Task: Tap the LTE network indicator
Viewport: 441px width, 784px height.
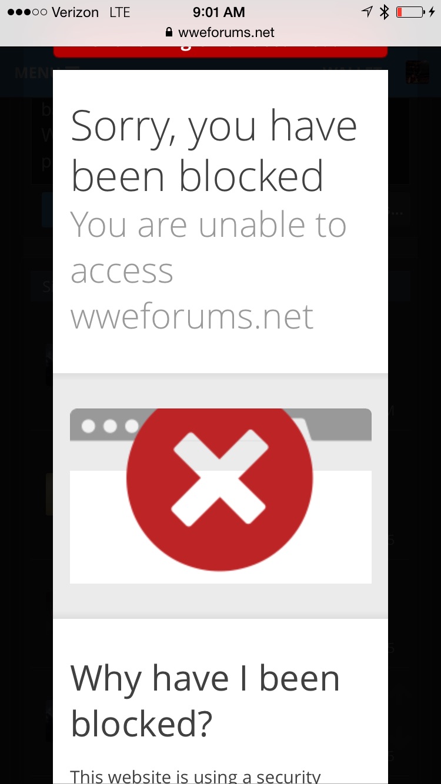Action: click(x=119, y=12)
